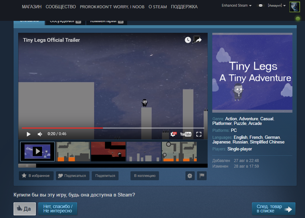Click the В коллекцию button
The image size is (305, 218).
pos(145,176)
